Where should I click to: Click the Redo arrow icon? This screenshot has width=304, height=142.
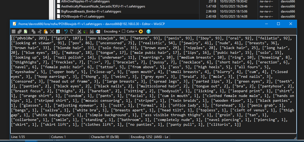pos(72,31)
